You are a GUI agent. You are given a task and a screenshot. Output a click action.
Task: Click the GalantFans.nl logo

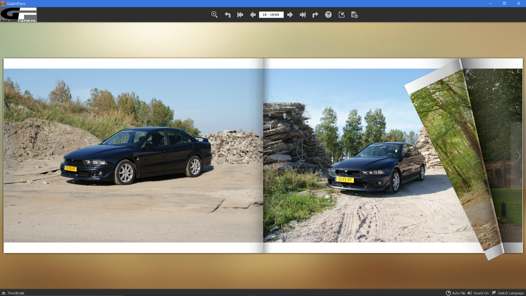[19, 15]
